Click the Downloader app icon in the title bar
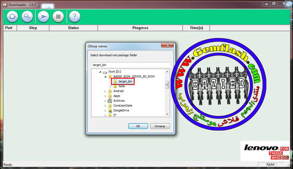The height and width of the screenshot is (169, 293). click(5, 5)
